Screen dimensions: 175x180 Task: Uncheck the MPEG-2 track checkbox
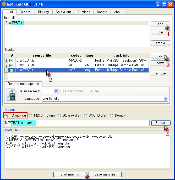(11, 61)
